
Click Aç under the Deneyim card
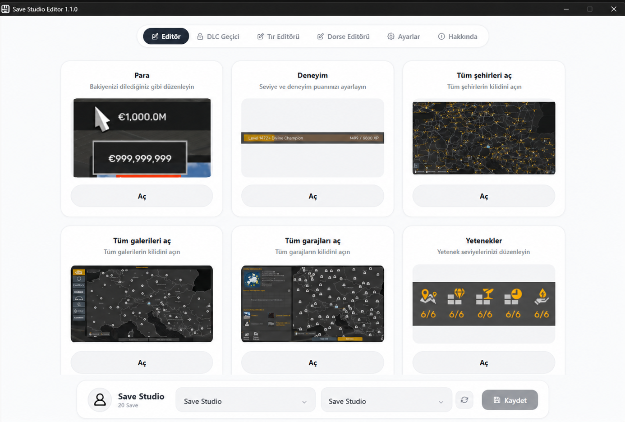click(x=312, y=196)
